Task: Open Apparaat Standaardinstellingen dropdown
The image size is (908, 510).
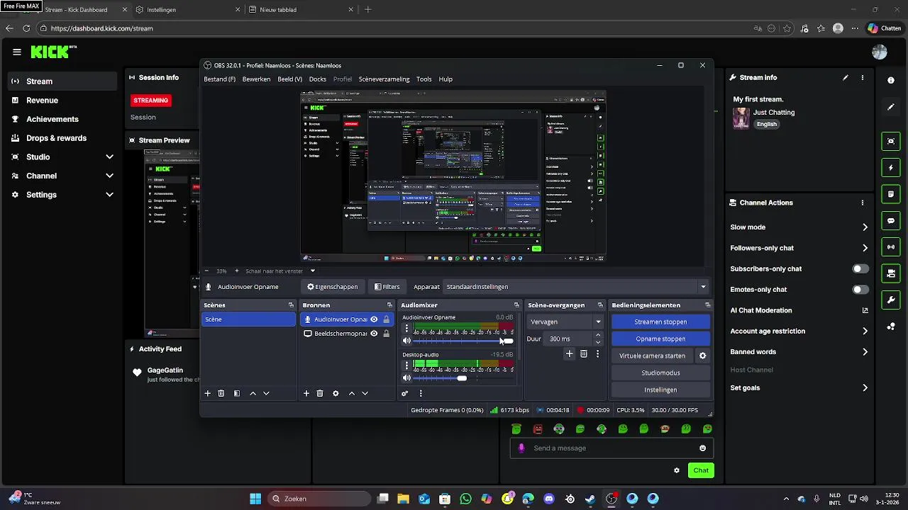Action: pos(576,287)
